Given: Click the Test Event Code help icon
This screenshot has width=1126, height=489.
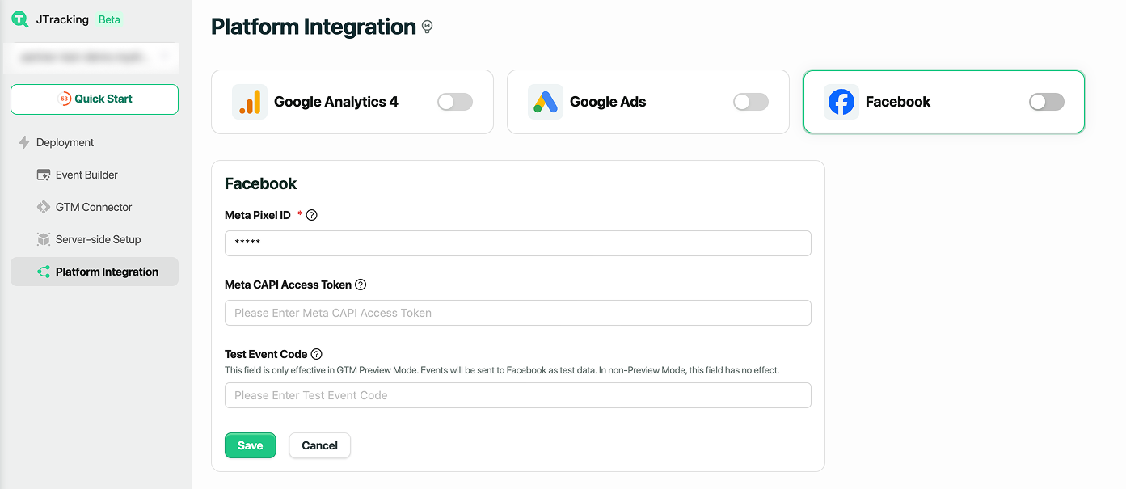Looking at the screenshot, I should (317, 354).
